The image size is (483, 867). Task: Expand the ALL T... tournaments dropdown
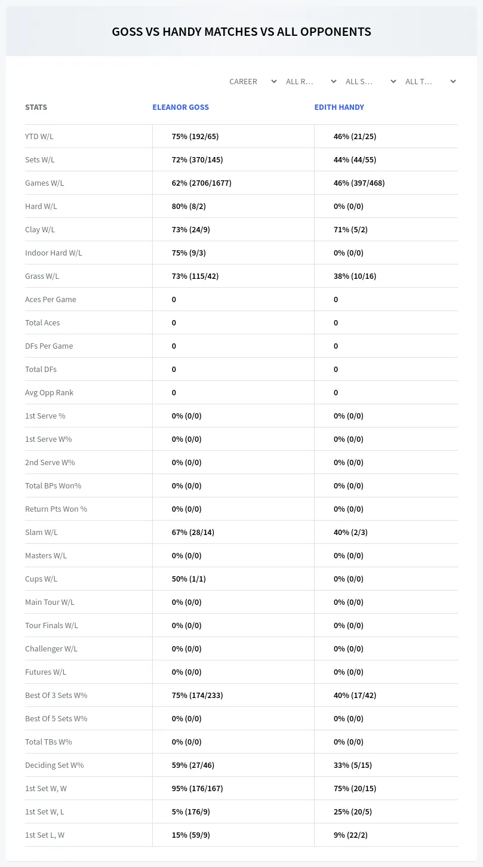430,81
